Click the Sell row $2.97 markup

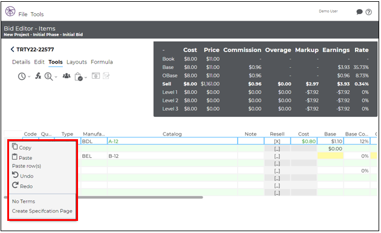coord(312,84)
